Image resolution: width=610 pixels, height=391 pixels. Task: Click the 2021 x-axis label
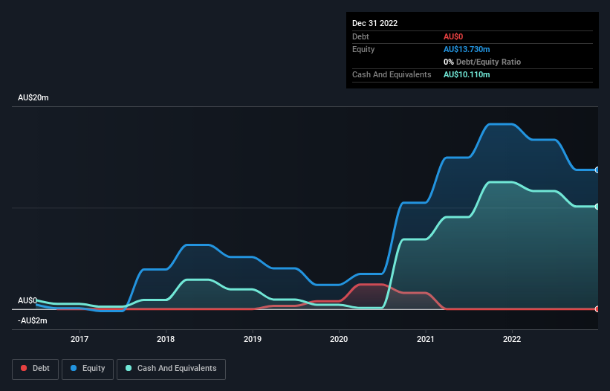coord(426,339)
